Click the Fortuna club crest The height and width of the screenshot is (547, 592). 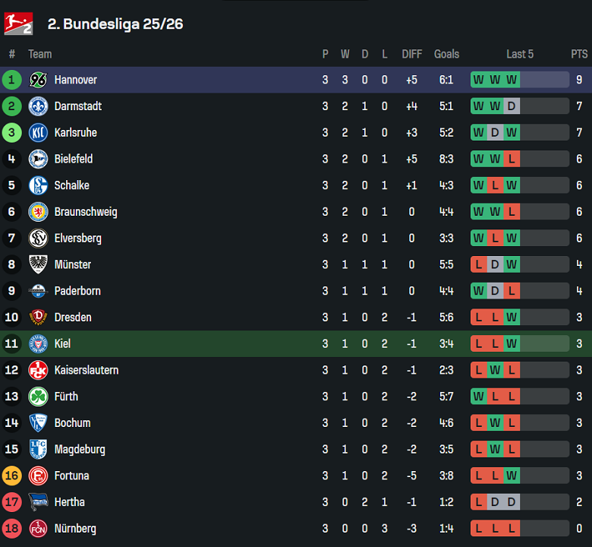point(38,476)
